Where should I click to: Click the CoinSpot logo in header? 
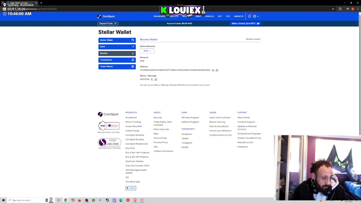click(106, 16)
